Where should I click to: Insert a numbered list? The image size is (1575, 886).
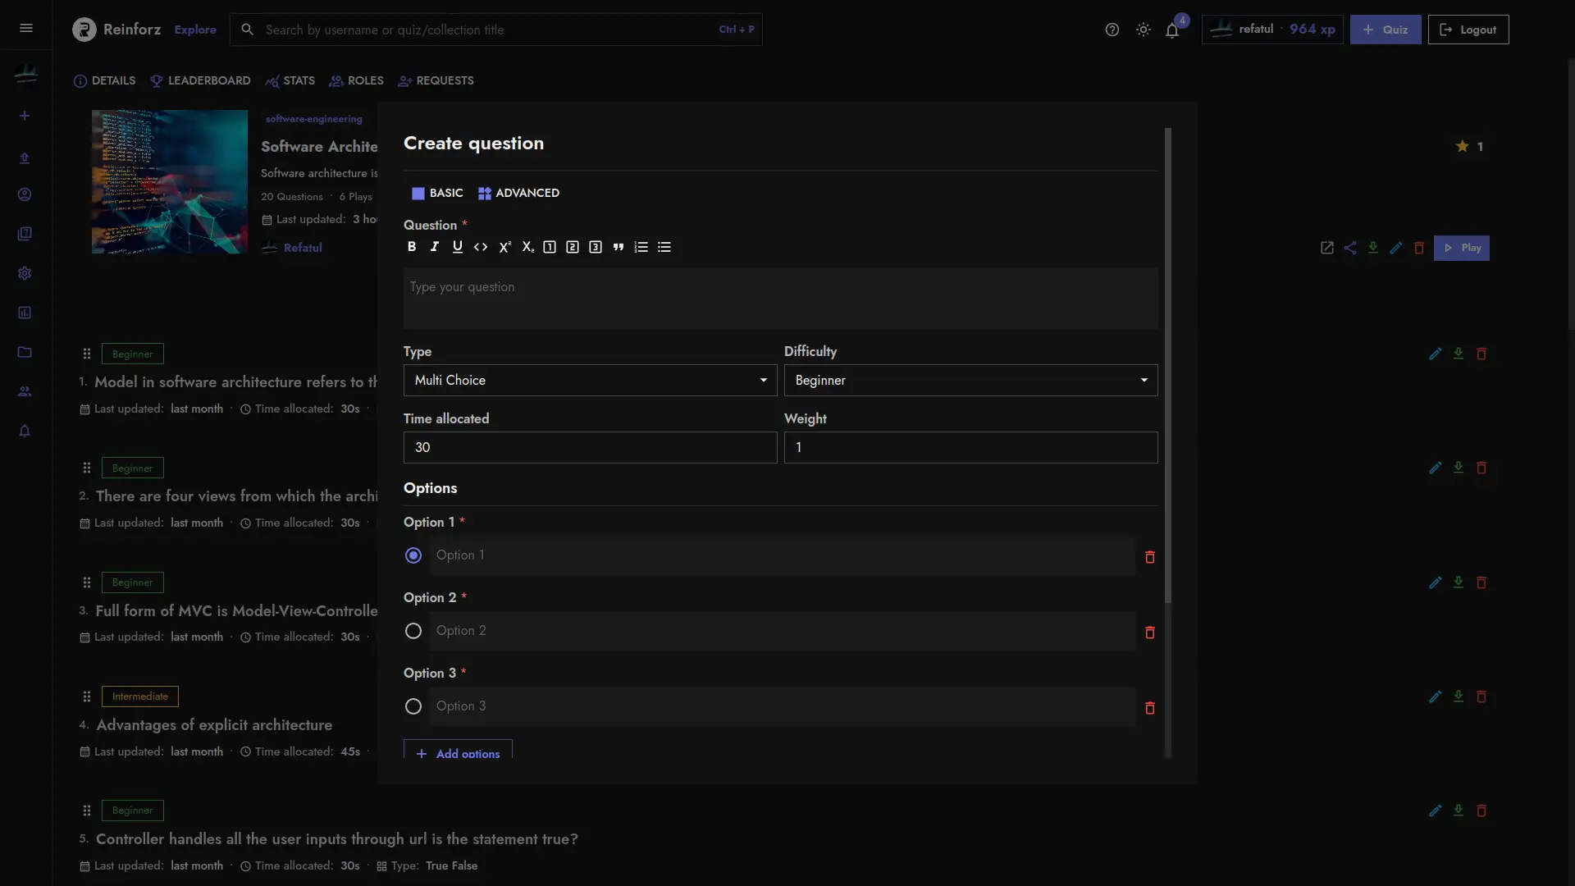[641, 247]
